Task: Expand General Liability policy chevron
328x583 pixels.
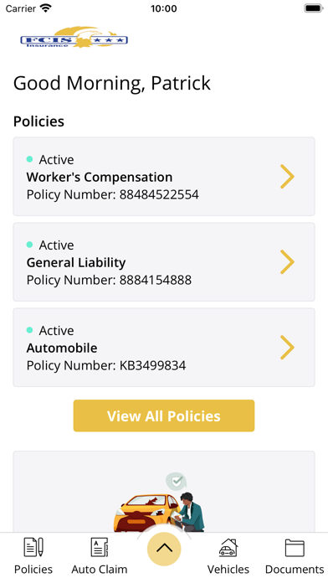Action: click(x=287, y=262)
